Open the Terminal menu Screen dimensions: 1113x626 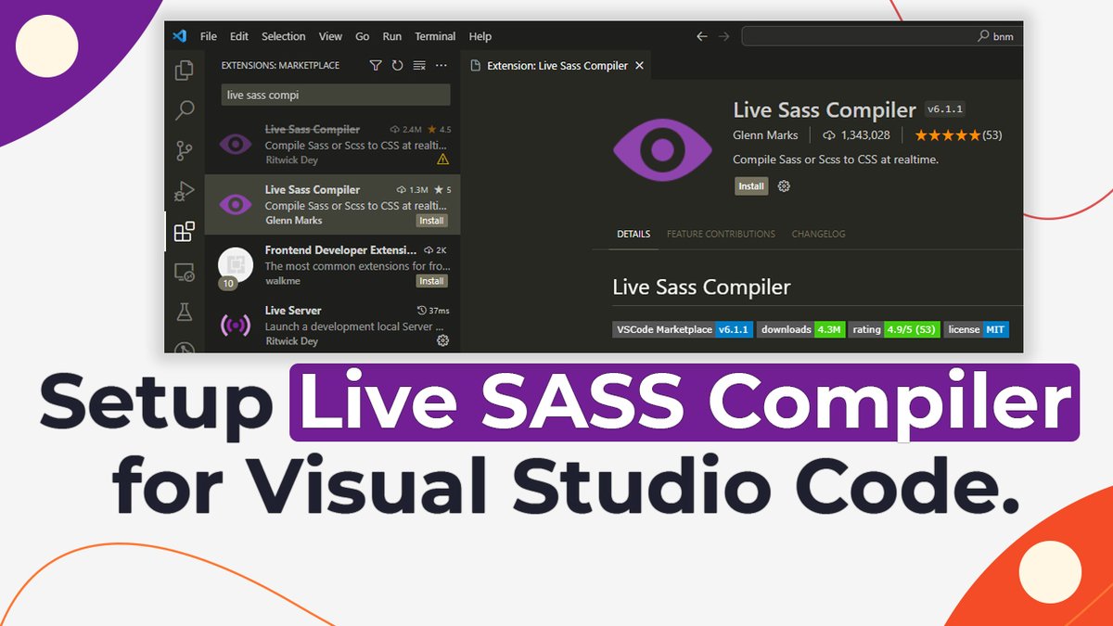tap(435, 36)
